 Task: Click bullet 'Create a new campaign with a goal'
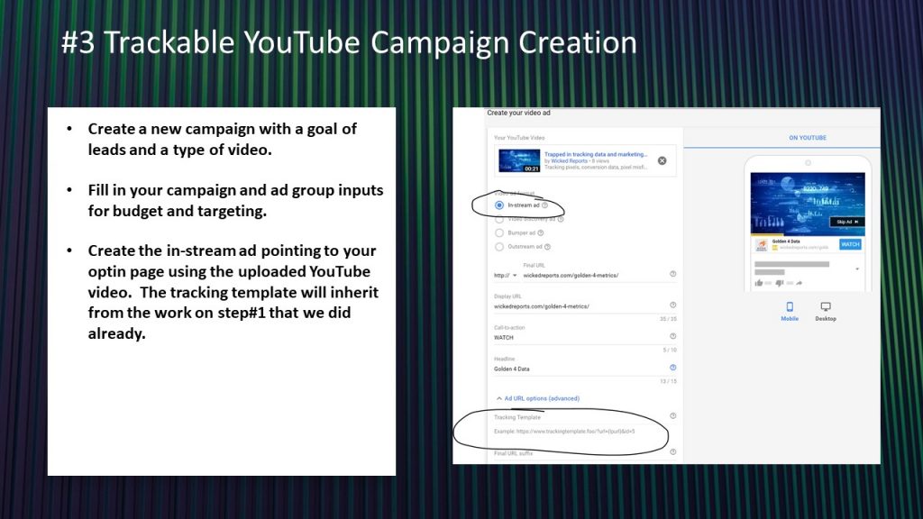click(x=223, y=139)
